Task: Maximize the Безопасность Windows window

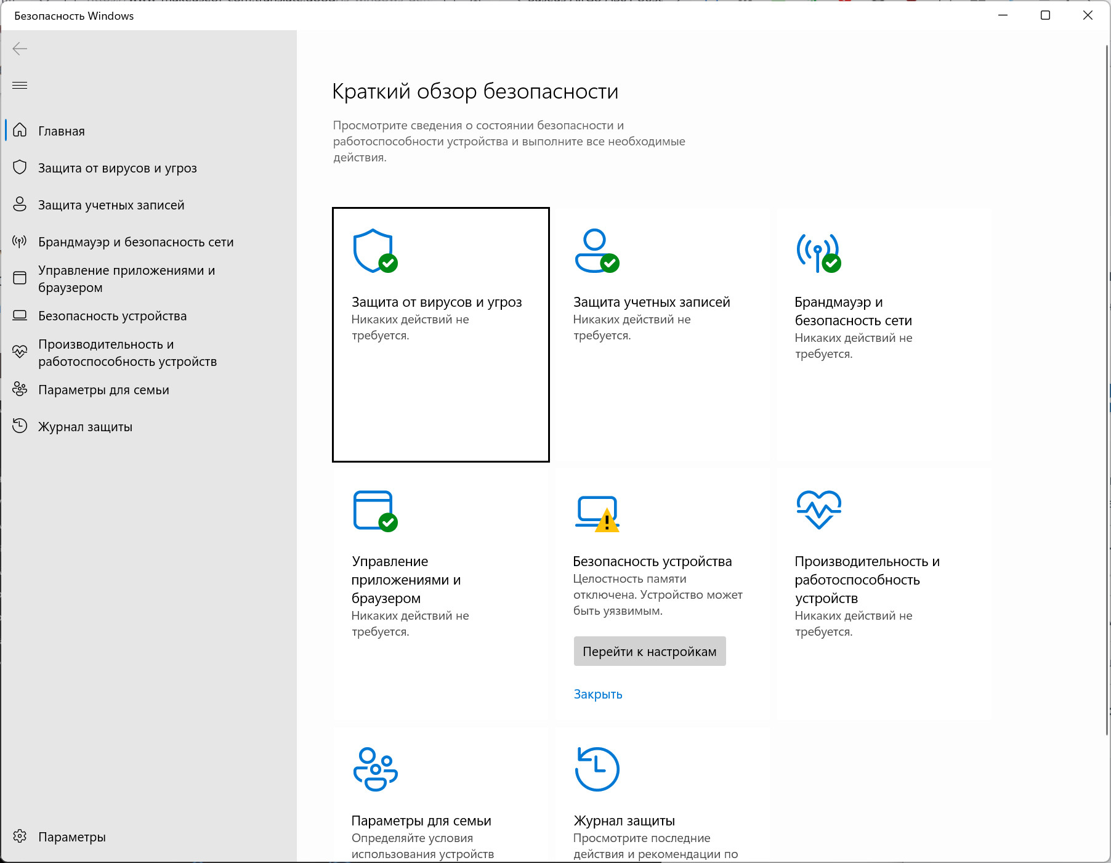Action: (x=1045, y=15)
